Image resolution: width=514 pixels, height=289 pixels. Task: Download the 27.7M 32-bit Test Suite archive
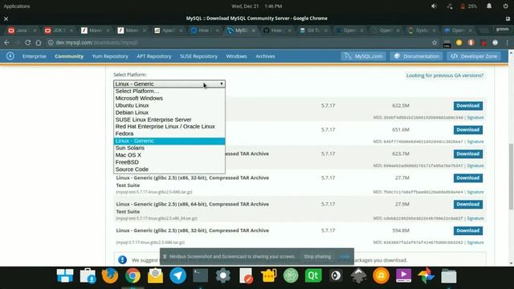[467, 177]
